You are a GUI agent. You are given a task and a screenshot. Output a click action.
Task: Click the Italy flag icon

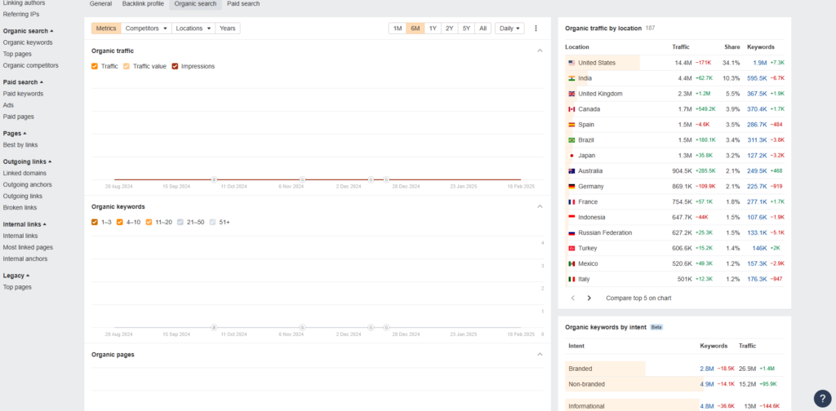(x=571, y=279)
